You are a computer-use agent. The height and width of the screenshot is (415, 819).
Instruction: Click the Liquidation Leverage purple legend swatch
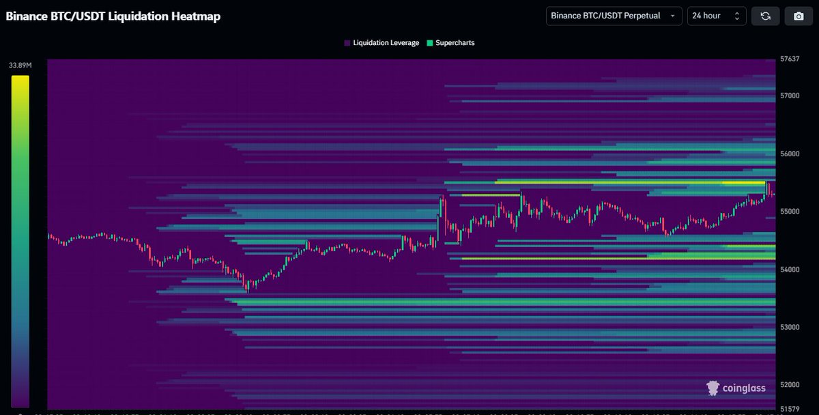347,43
